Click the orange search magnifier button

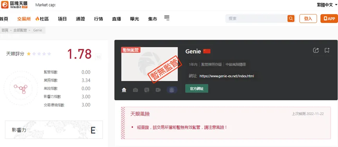[291, 18]
